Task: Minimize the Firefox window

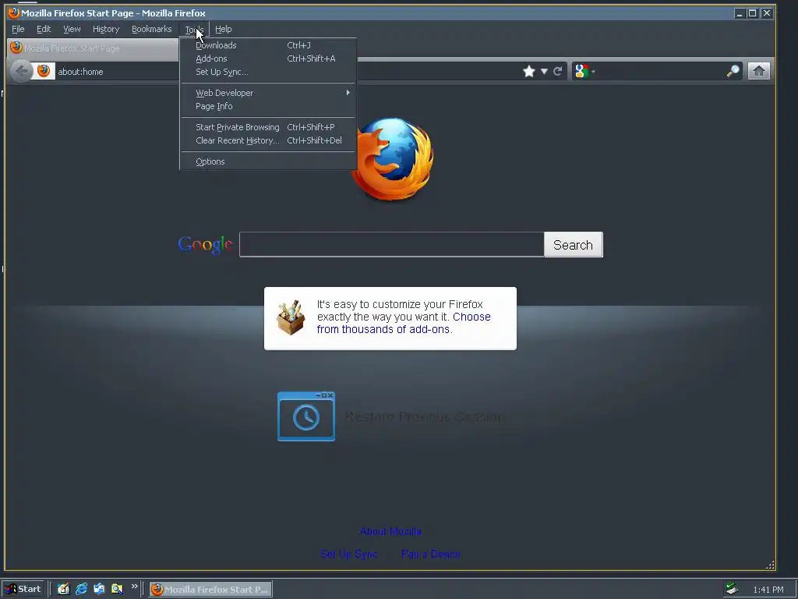Action: (740, 12)
